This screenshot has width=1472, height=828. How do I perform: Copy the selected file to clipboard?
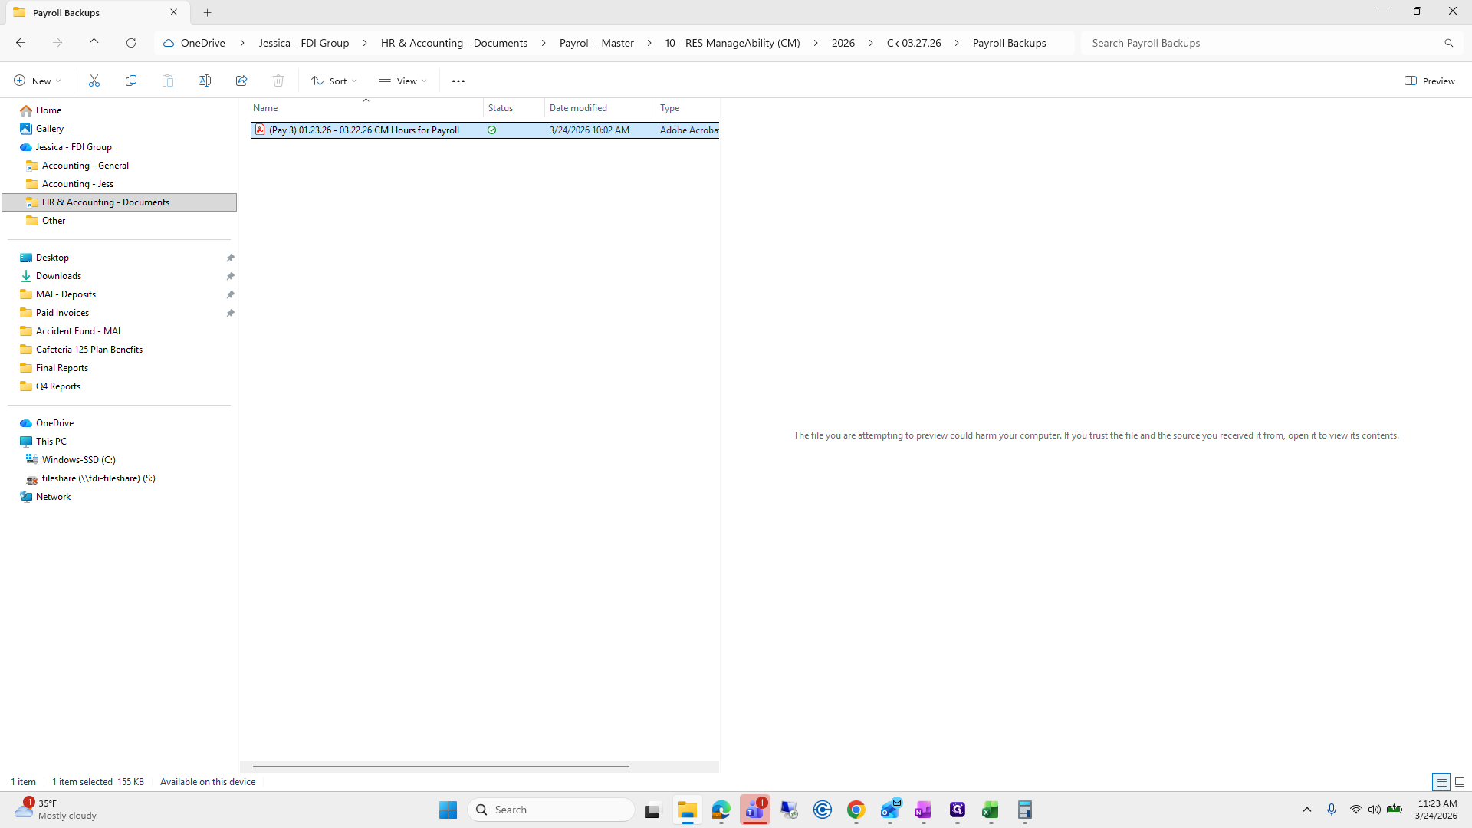[x=131, y=80]
